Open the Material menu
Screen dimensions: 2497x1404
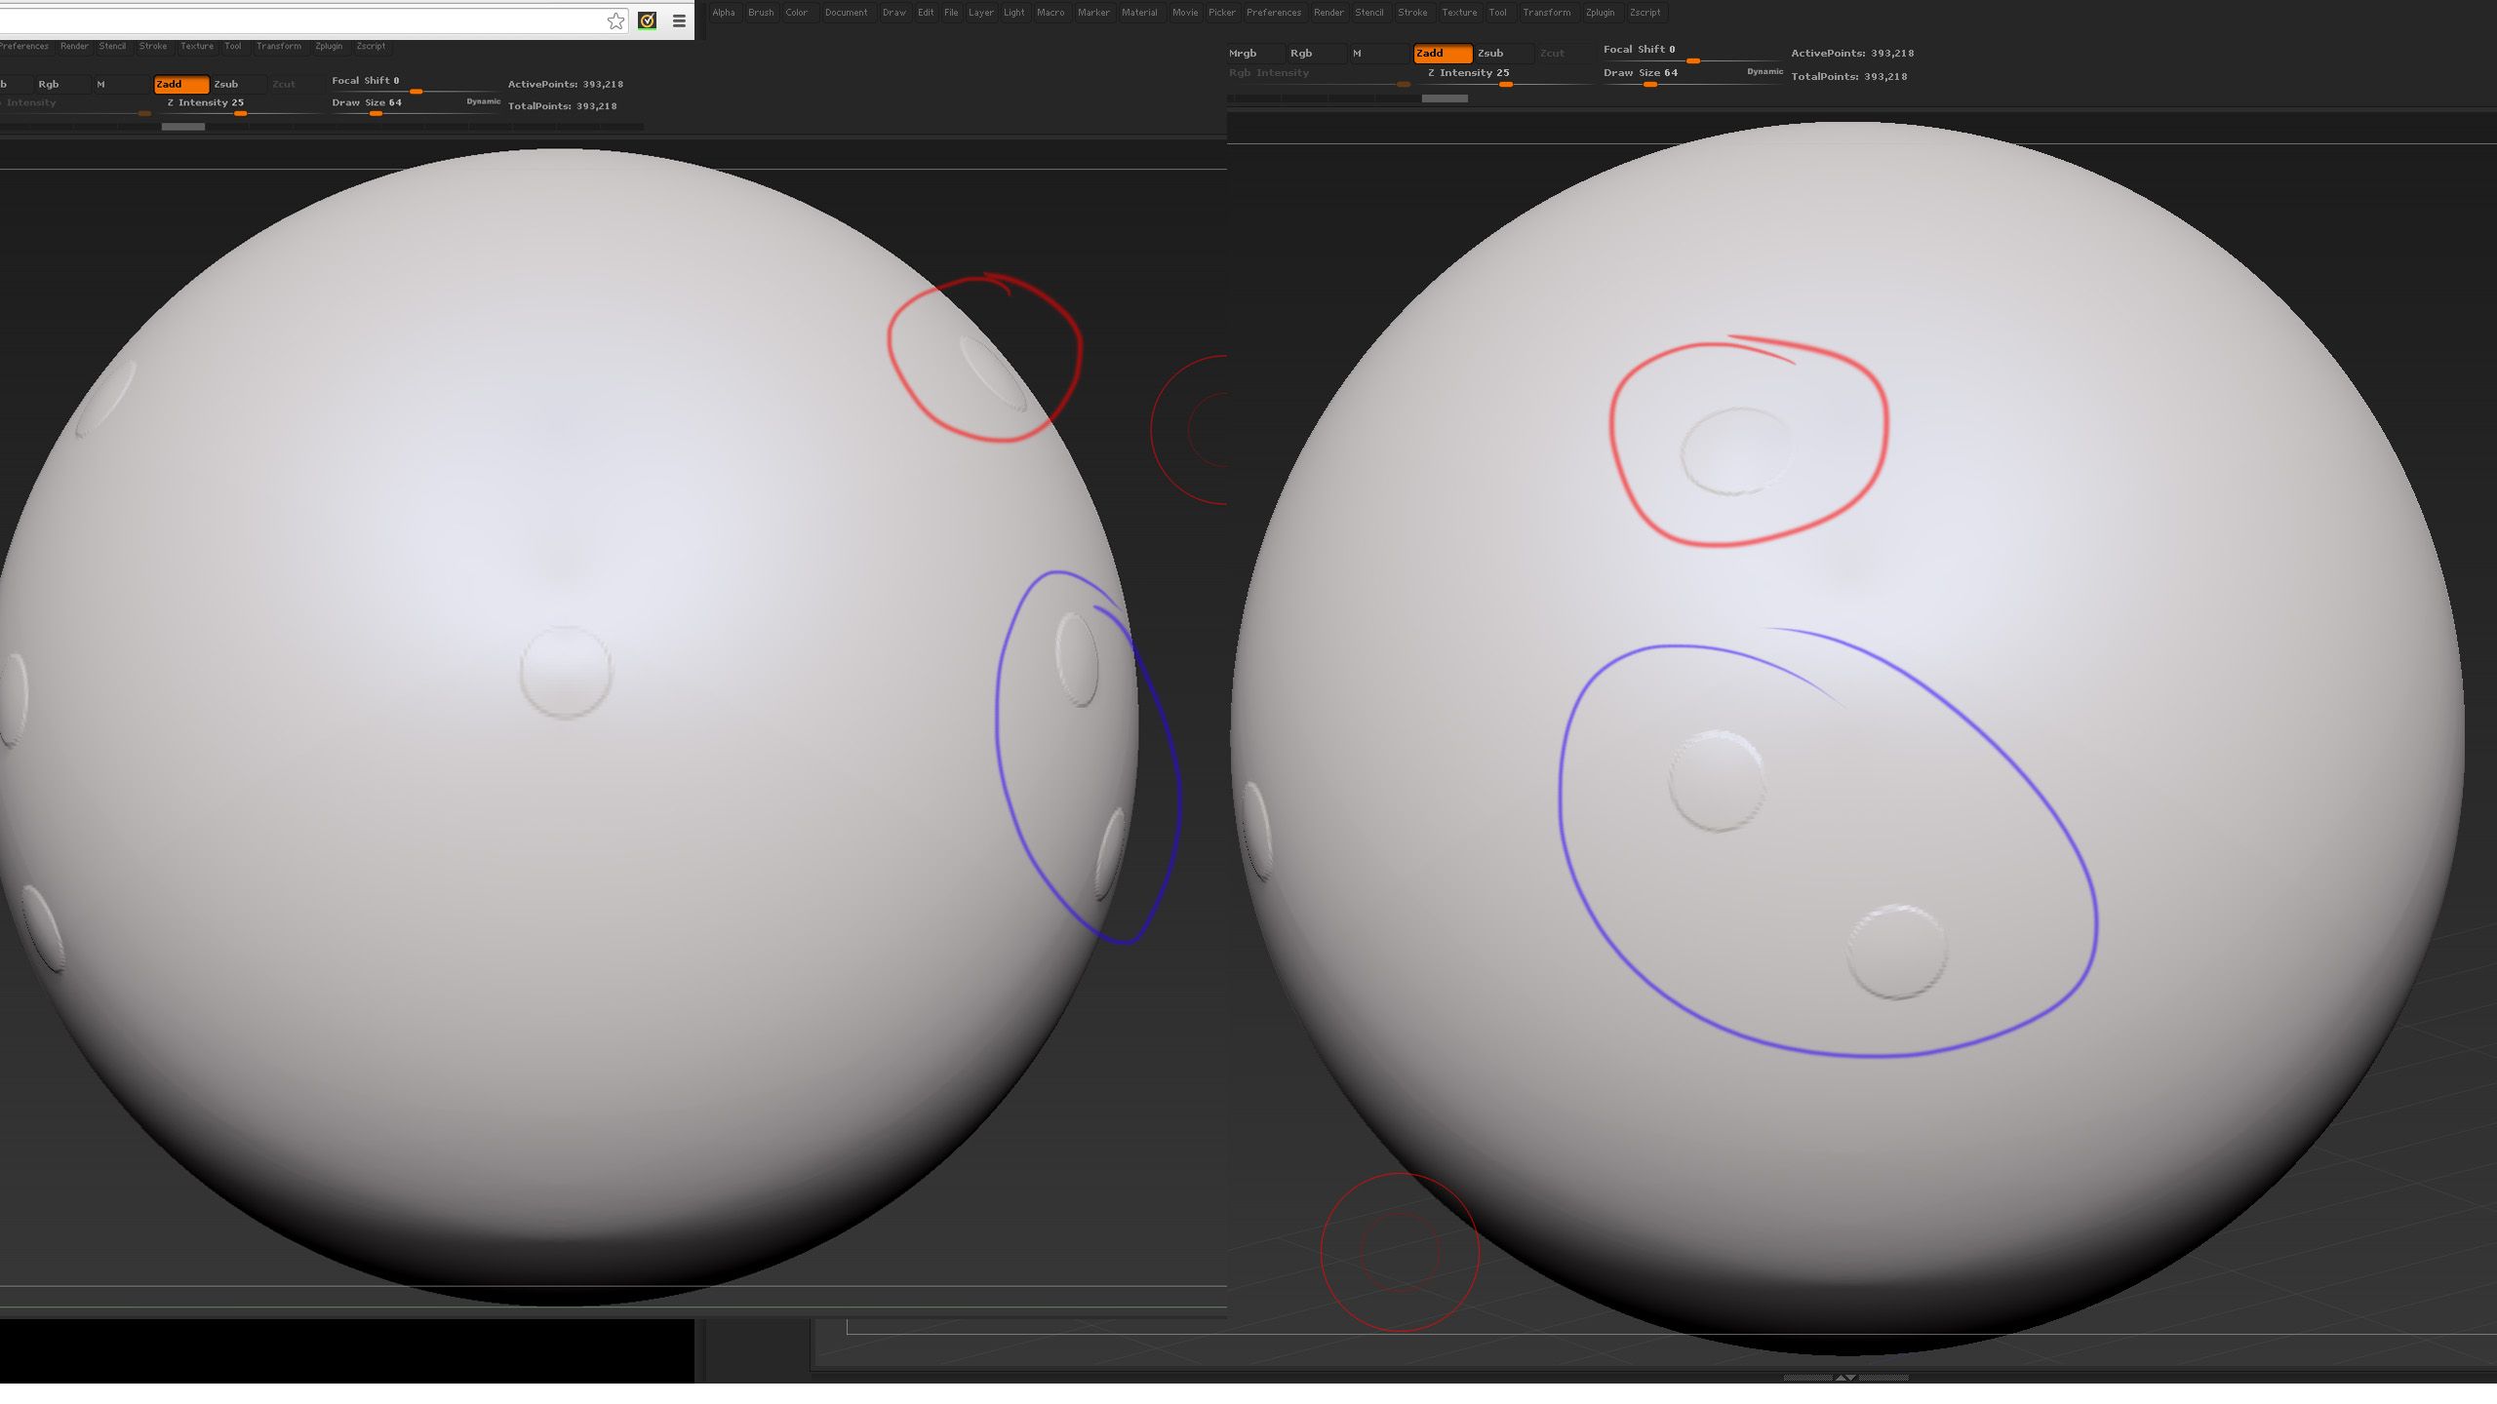click(x=1139, y=13)
